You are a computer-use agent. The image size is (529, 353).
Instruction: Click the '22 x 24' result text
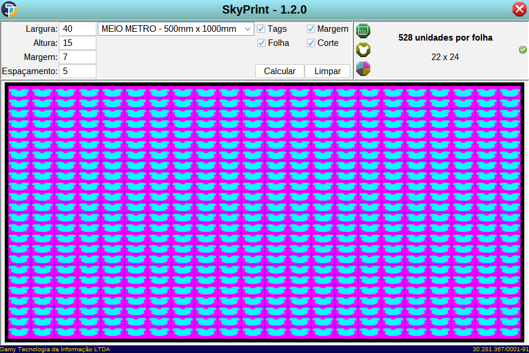(x=445, y=57)
